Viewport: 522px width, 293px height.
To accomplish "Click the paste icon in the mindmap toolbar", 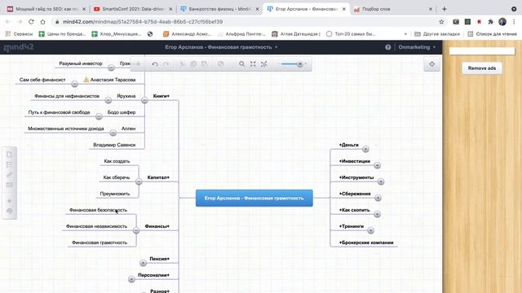I will (204, 63).
